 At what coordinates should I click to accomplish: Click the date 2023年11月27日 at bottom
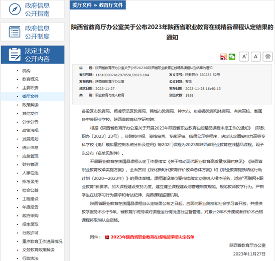(249, 254)
